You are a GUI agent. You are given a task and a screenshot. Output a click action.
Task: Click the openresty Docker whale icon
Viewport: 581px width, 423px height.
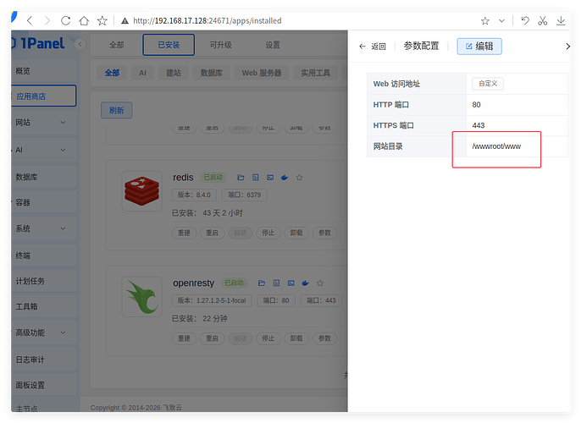click(x=304, y=283)
